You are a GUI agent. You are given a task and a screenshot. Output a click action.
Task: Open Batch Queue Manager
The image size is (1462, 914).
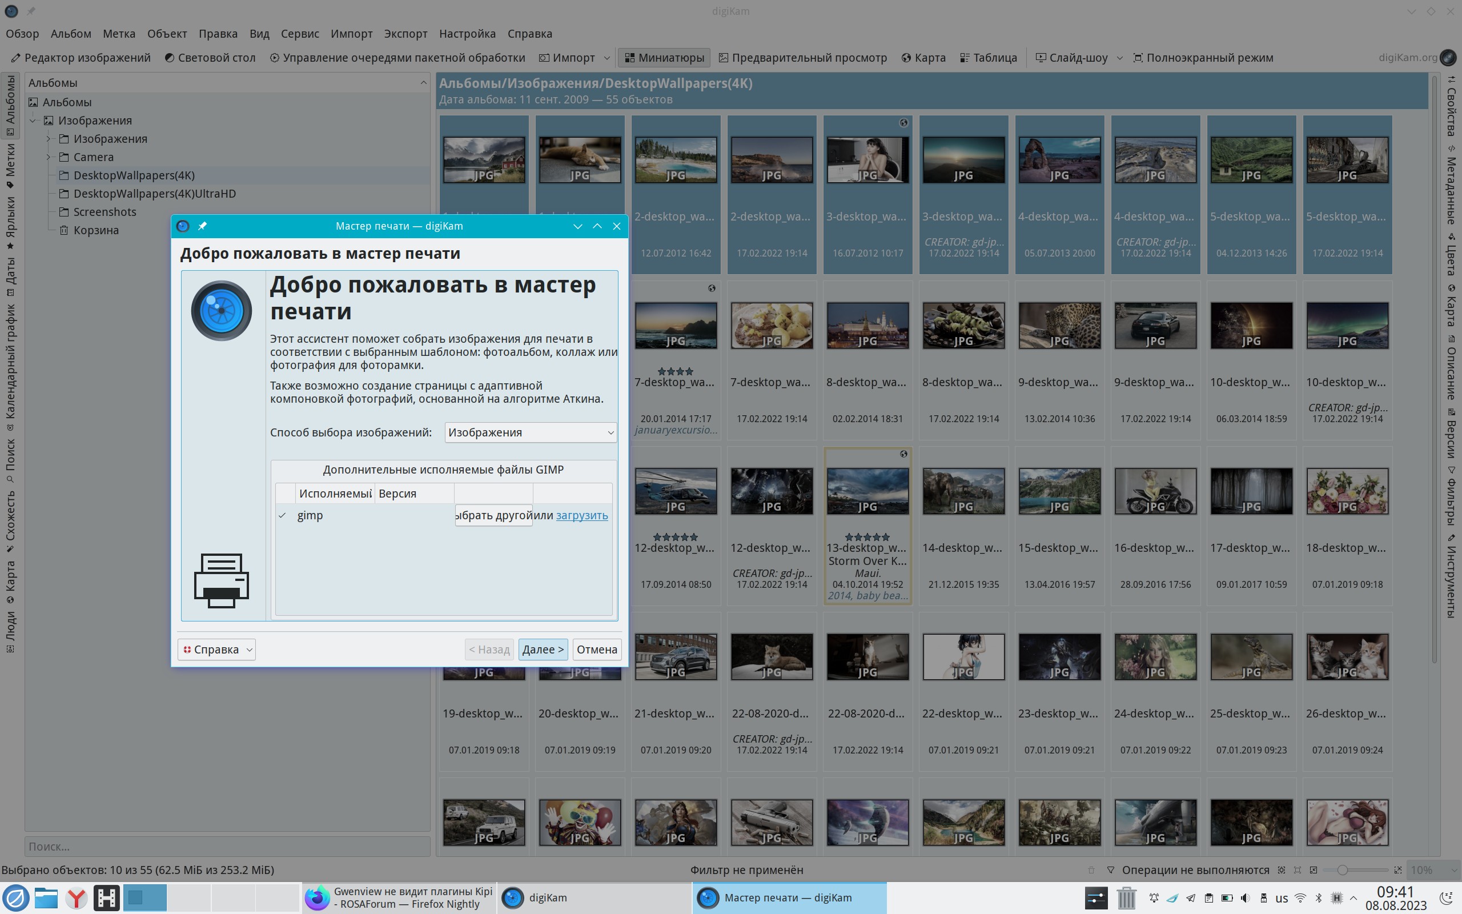pyautogui.click(x=397, y=58)
